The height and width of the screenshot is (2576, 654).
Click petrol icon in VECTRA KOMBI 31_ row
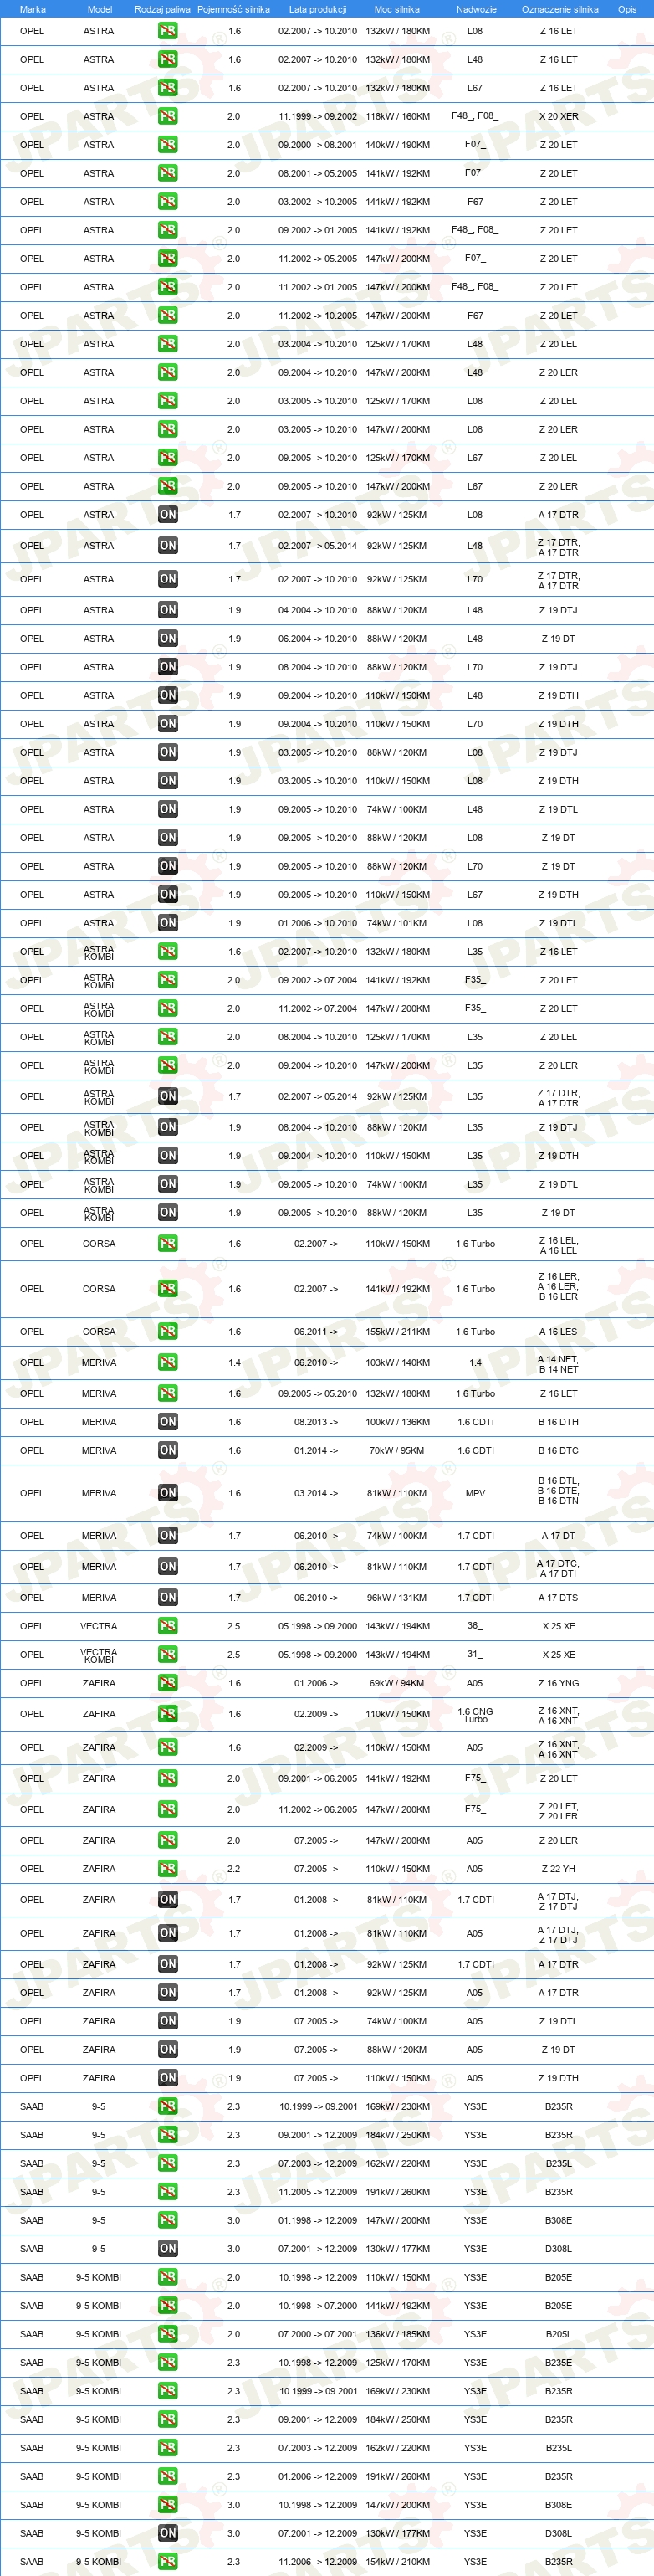pos(168,1655)
